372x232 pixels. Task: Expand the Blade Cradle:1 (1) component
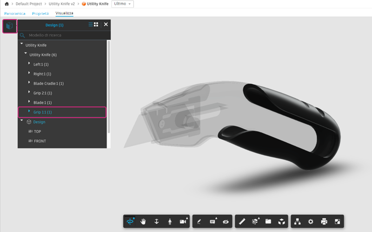click(29, 82)
